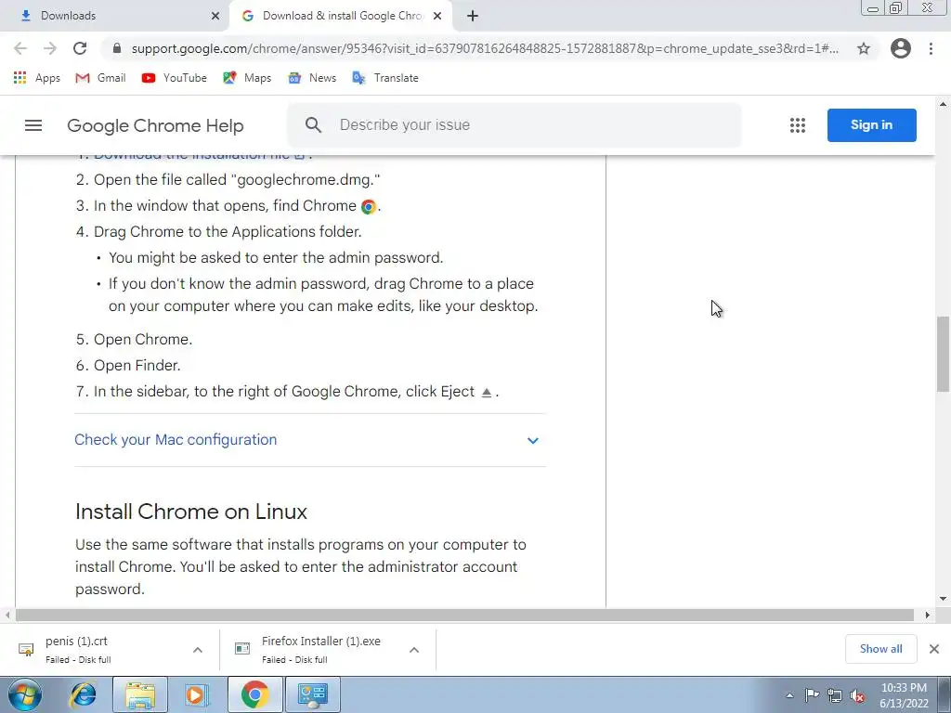This screenshot has width=951, height=713.
Task: Launch Internet Explorer from the taskbar
Action: point(83,694)
